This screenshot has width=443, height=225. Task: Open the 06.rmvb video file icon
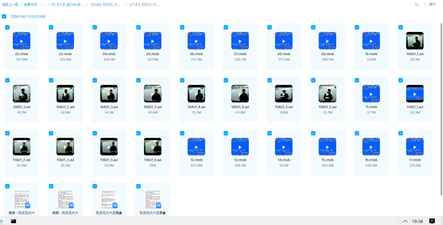(196, 41)
